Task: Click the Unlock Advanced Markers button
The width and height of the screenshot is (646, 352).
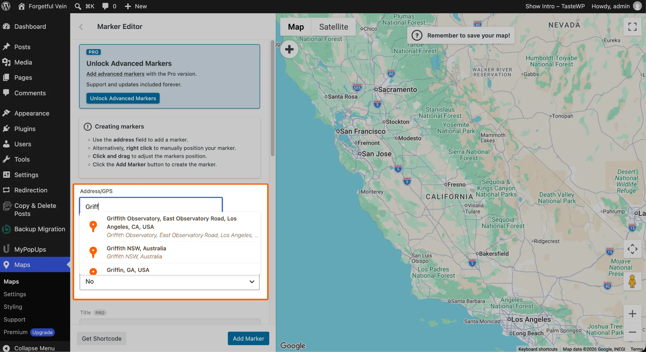Action: pyautogui.click(x=123, y=98)
